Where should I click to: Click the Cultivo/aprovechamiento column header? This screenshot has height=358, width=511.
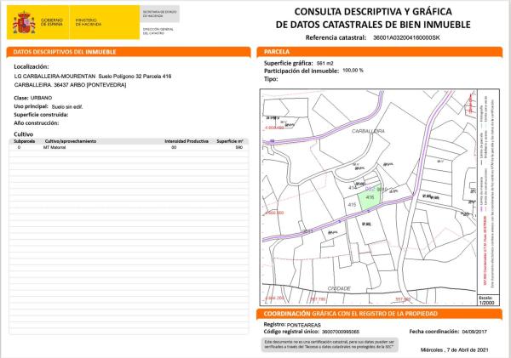tap(70, 140)
